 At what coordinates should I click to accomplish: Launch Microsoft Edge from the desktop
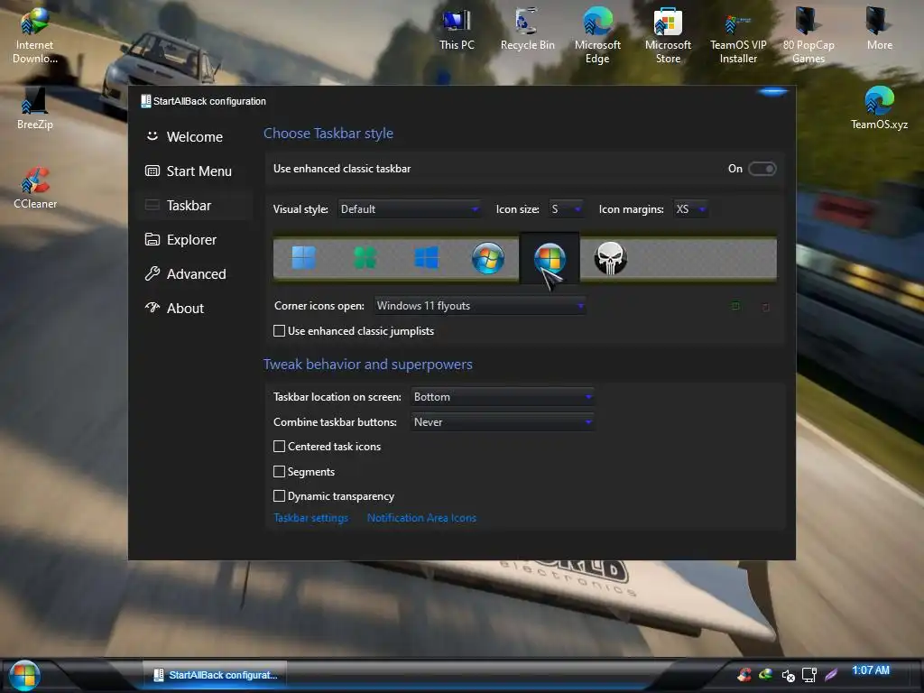pyautogui.click(x=597, y=35)
